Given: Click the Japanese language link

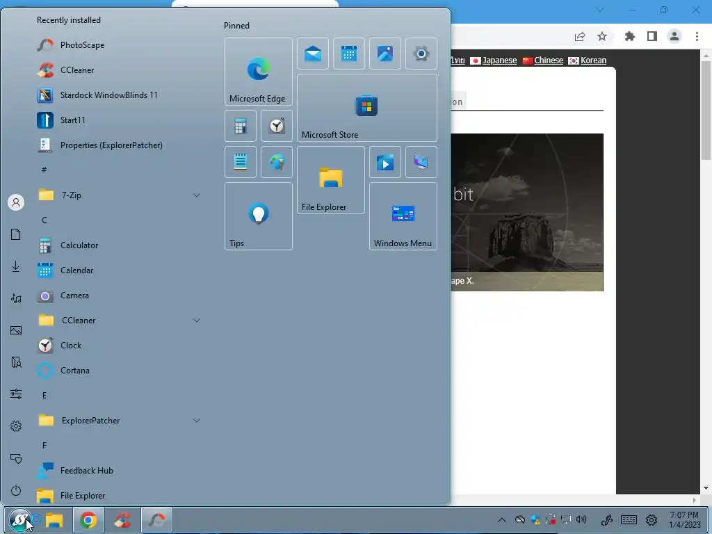Looking at the screenshot, I should 499,60.
